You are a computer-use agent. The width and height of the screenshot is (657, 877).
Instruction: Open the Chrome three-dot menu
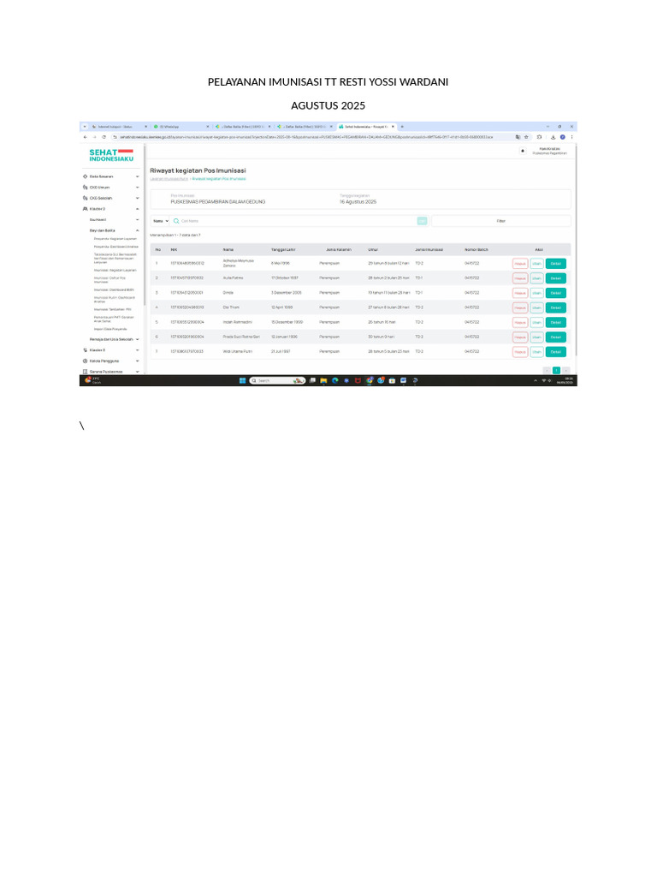[x=571, y=137]
